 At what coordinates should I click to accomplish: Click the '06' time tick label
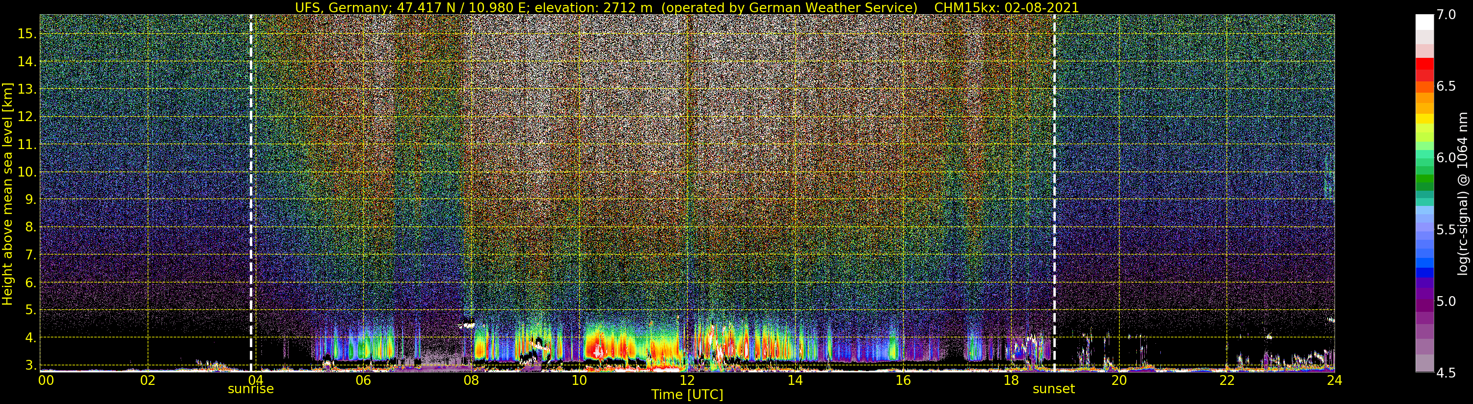point(363,380)
